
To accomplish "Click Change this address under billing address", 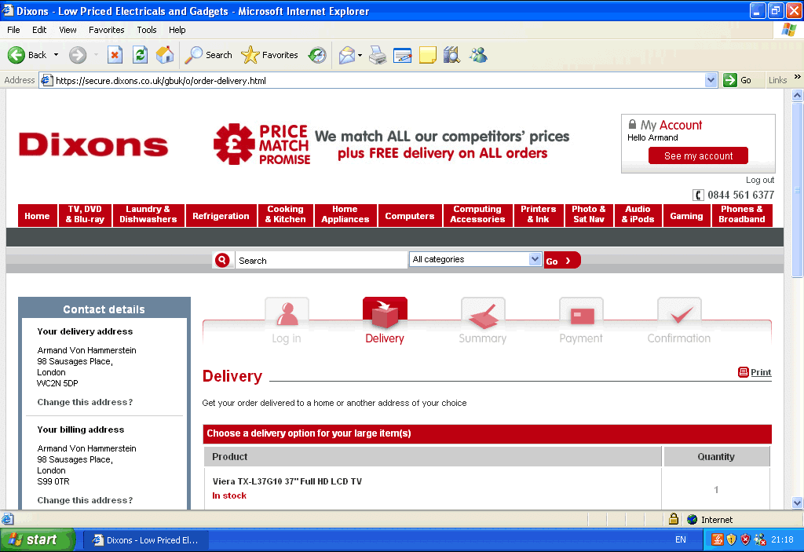I will click(x=85, y=499).
